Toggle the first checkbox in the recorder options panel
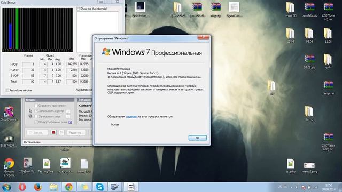This screenshot has width=342, height=192. click(x=36, y=106)
